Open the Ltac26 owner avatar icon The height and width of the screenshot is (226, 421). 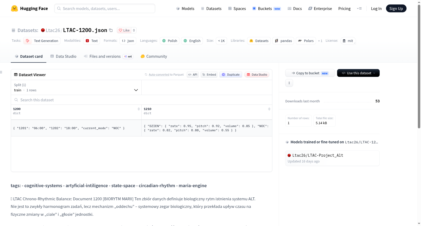43,30
